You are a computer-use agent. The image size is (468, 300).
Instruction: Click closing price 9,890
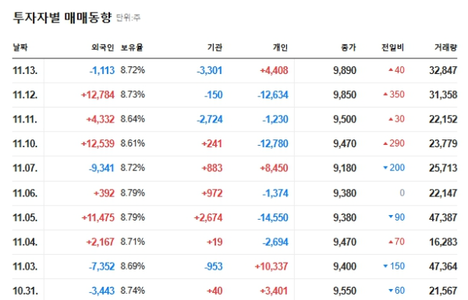[345, 71]
